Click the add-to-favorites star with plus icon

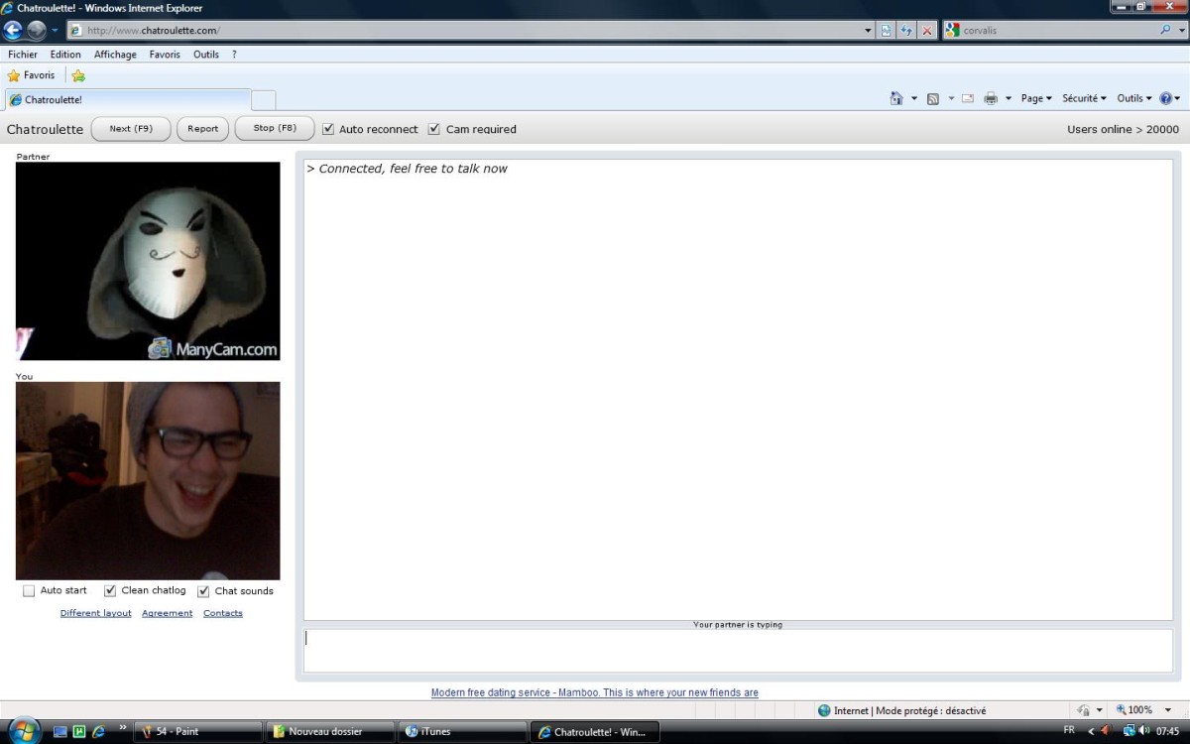point(78,75)
